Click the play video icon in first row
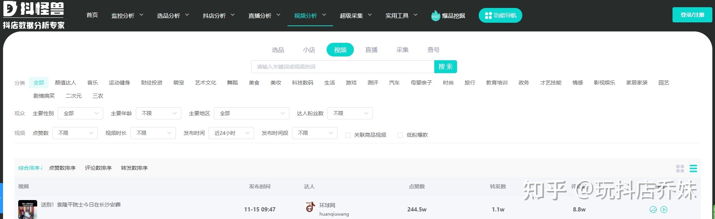 click(x=664, y=210)
